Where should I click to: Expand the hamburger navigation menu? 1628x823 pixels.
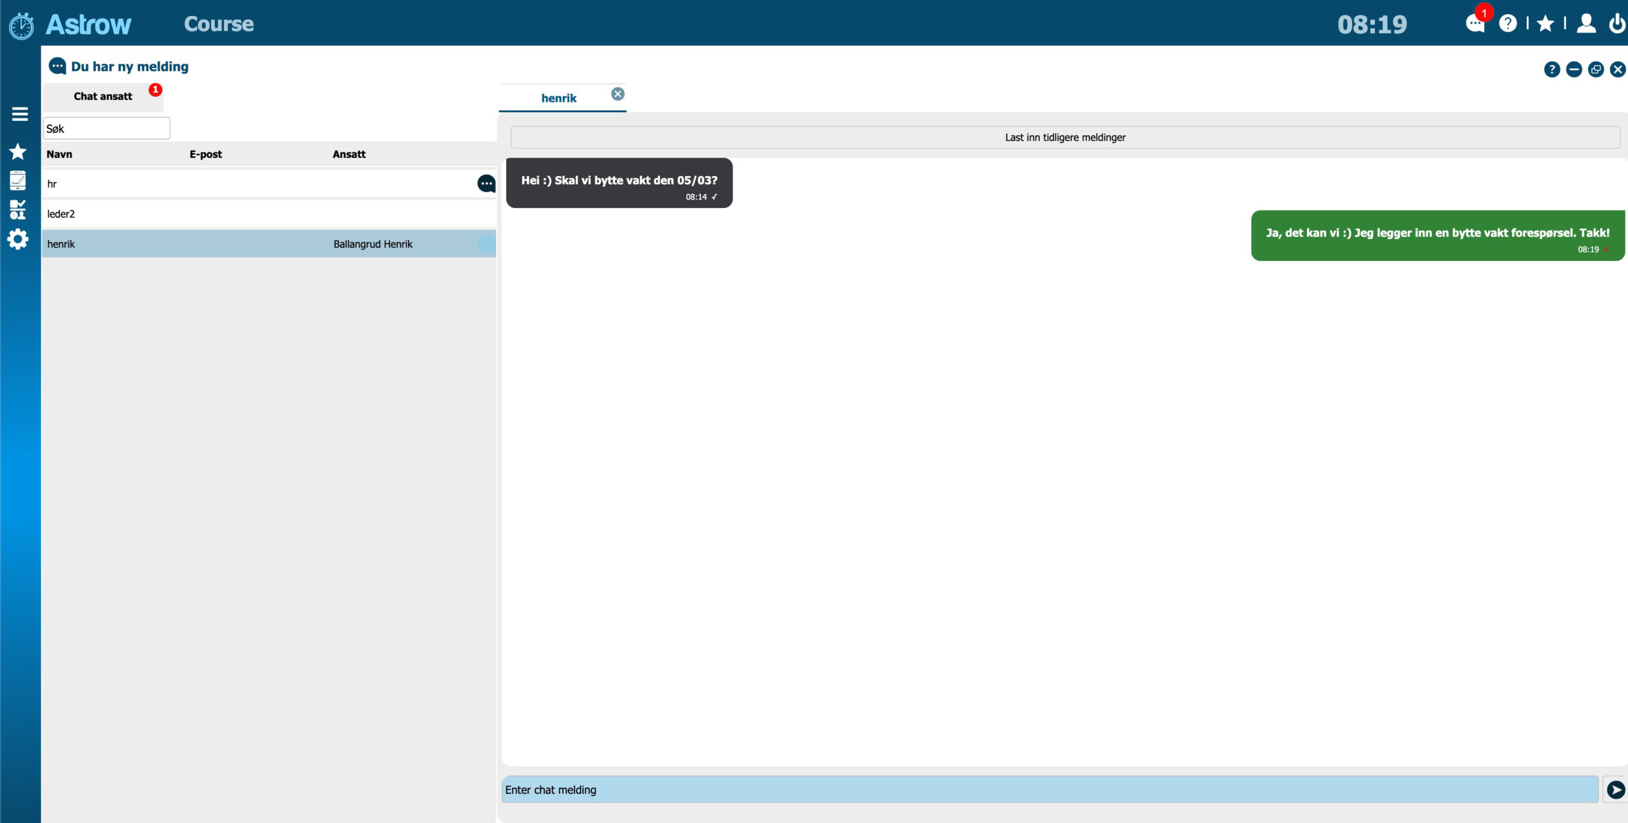(20, 113)
